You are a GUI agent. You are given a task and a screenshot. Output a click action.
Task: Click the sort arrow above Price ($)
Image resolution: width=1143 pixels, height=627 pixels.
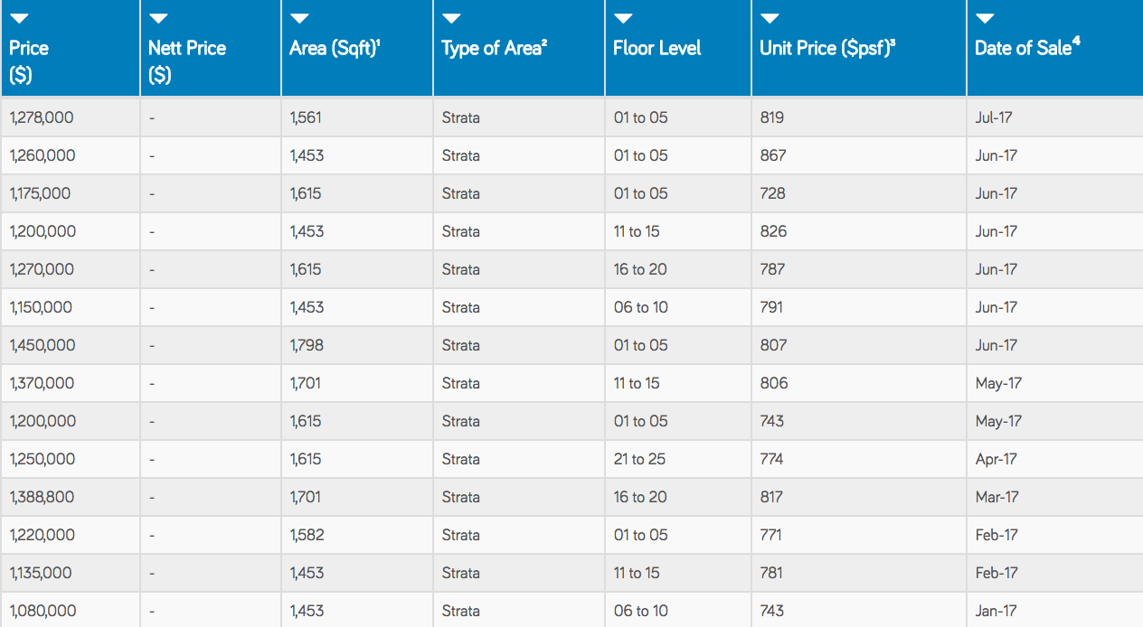[20, 19]
